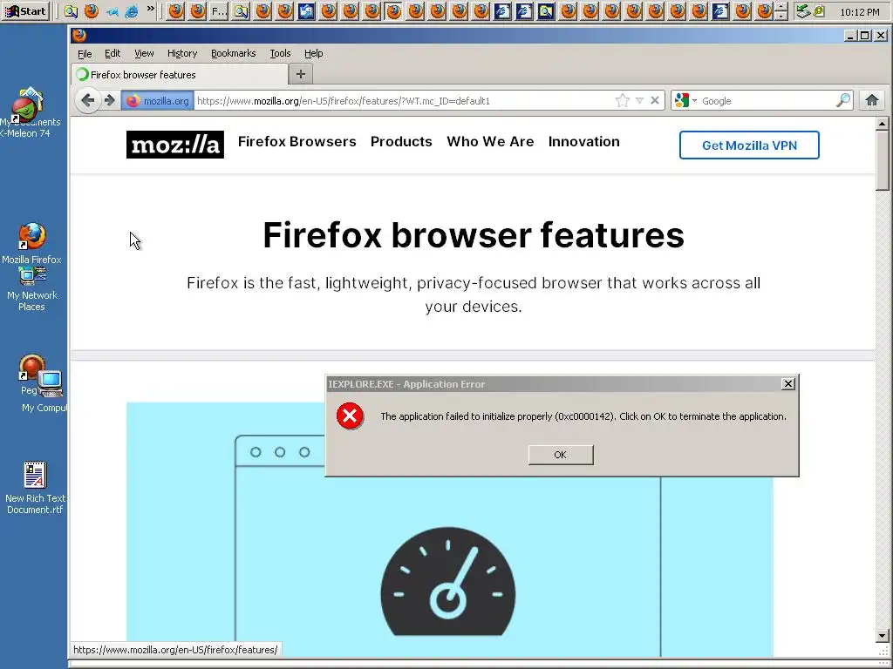Open the Bookmarks menu
This screenshot has height=669, width=893.
pos(233,53)
